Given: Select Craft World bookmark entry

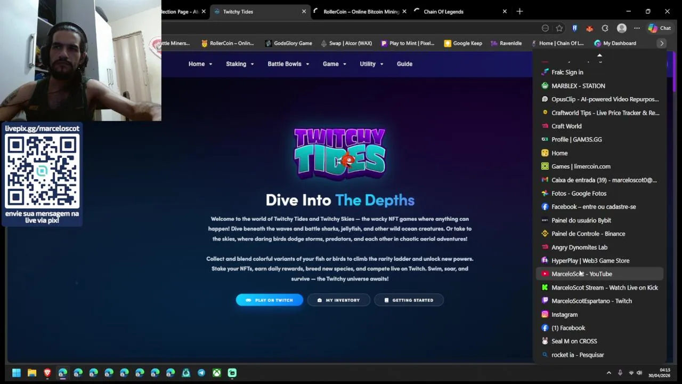Looking at the screenshot, I should (x=599, y=126).
